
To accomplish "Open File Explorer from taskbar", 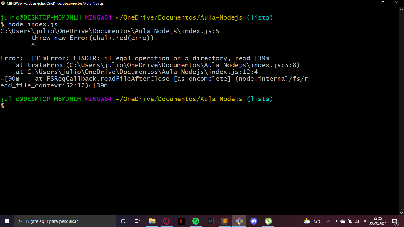I will pyautogui.click(x=152, y=221).
